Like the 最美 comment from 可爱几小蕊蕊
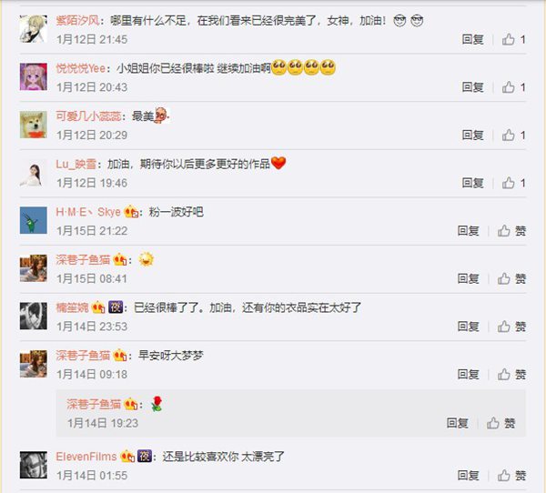The height and width of the screenshot is (493, 546). tap(513, 136)
